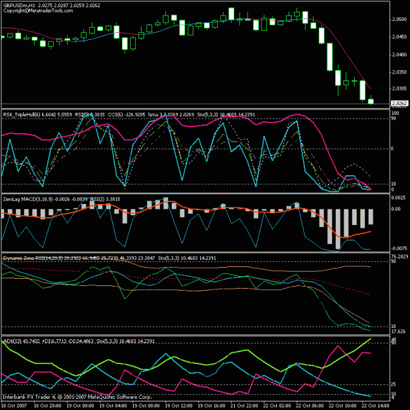The image size is (410, 410).
Task: Click the 21 Oct 22:00 time axis label
Action: pos(244,405)
